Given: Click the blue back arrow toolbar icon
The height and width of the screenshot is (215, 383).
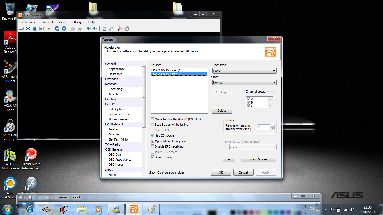Looking at the screenshot, I should (57, 29).
